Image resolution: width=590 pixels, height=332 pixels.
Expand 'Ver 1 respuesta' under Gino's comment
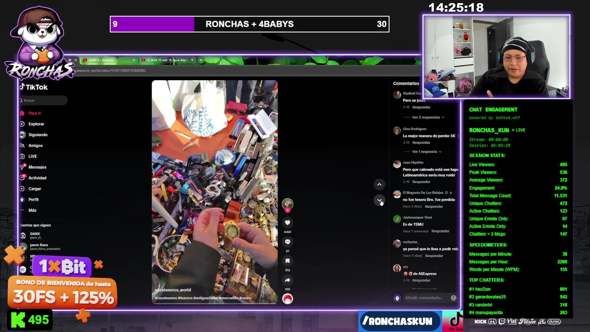426,151
